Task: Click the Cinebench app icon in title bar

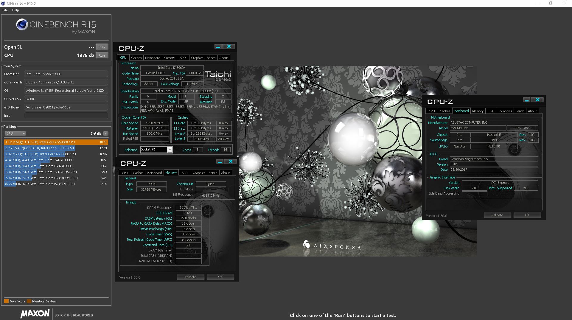Action: pos(3,3)
